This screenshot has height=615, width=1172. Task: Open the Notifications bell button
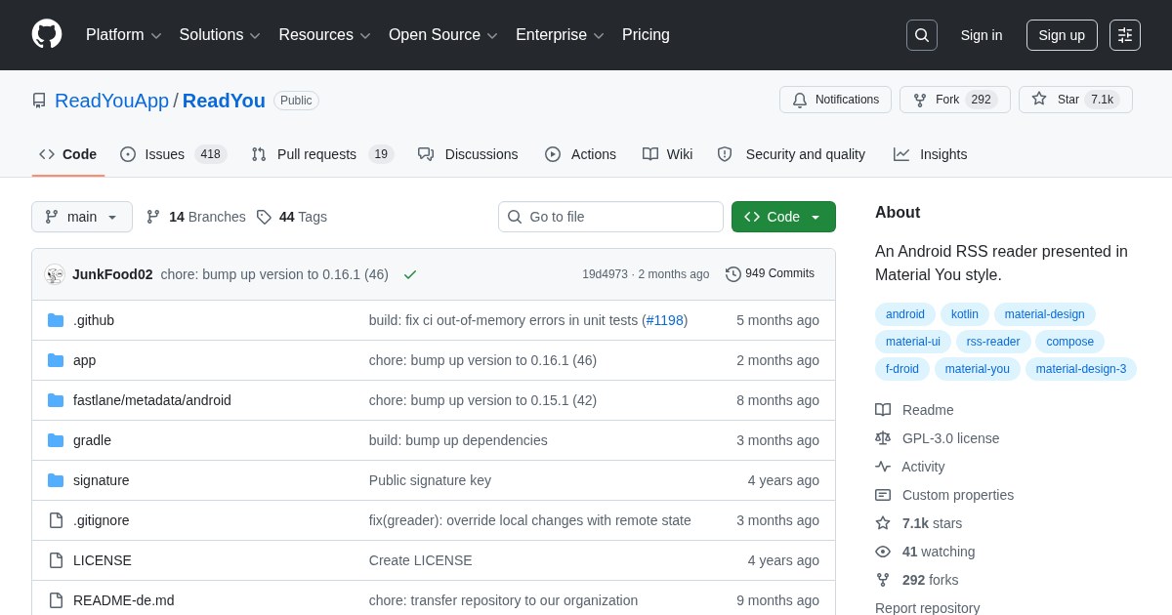click(835, 100)
